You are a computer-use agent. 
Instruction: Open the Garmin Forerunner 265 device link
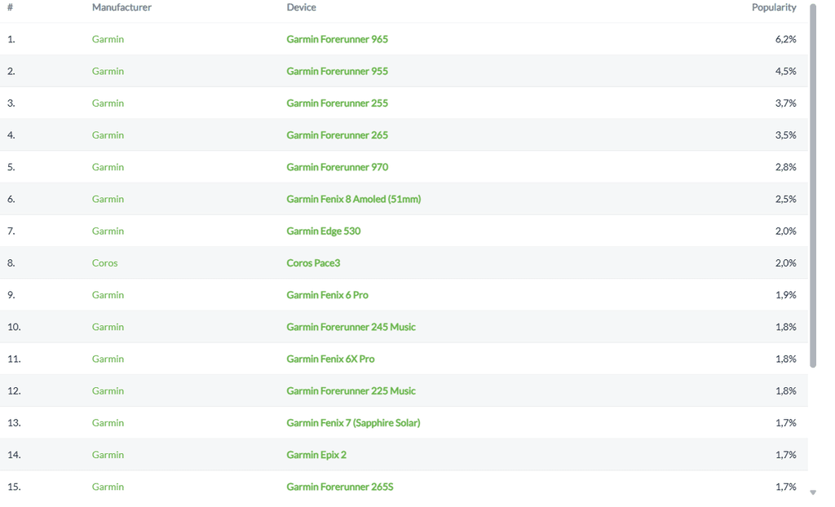point(337,134)
